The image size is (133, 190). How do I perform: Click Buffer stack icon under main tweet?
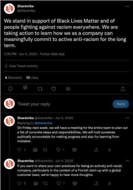point(25,87)
